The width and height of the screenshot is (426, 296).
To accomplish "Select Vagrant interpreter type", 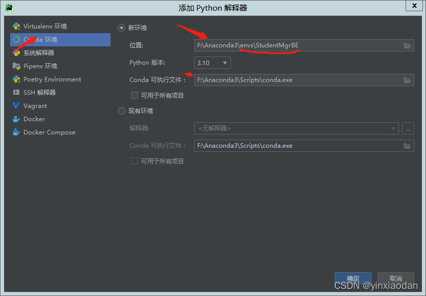I will (x=60, y=105).
